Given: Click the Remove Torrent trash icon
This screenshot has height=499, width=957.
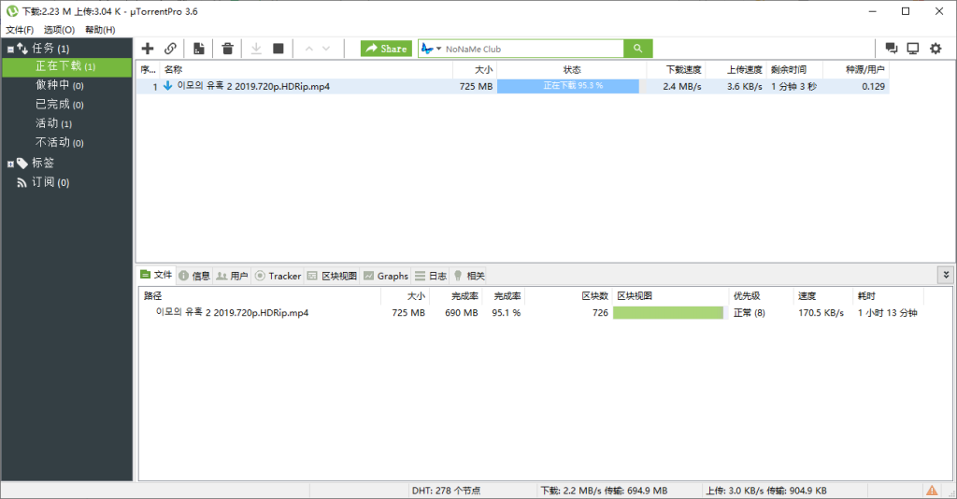Looking at the screenshot, I should [x=228, y=49].
